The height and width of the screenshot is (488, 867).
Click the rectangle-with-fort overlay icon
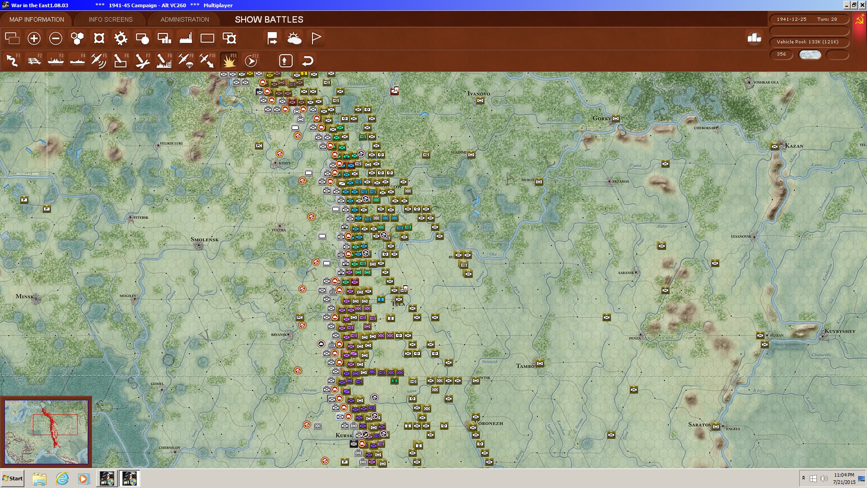coord(229,38)
